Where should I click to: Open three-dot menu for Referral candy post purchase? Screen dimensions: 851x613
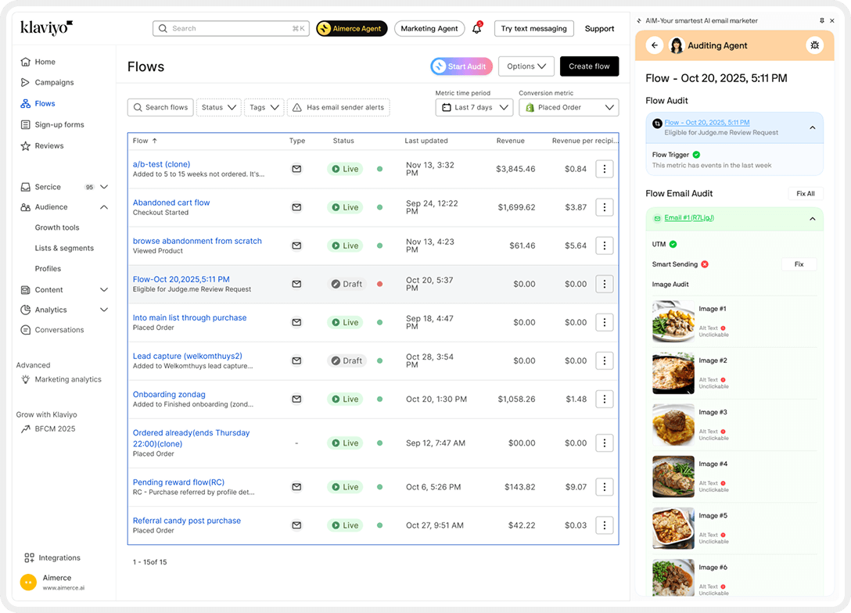pos(604,525)
